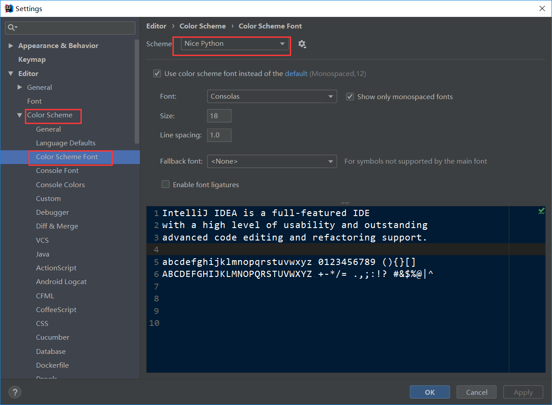Click the IntelliJ logo in title bar
The width and height of the screenshot is (552, 405).
tap(8, 8)
